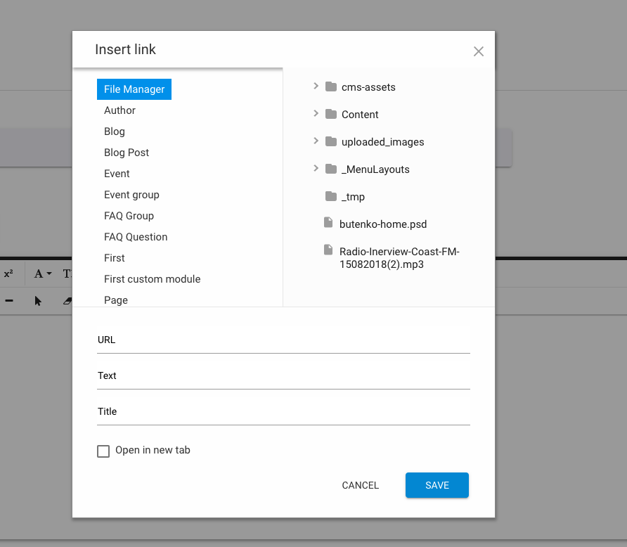Select Radio-Inerview-Coast-FM-15082018(2).mp3 file

(399, 258)
